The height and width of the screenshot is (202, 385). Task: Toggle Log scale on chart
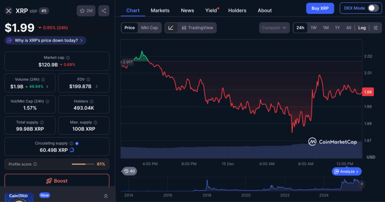point(362,28)
